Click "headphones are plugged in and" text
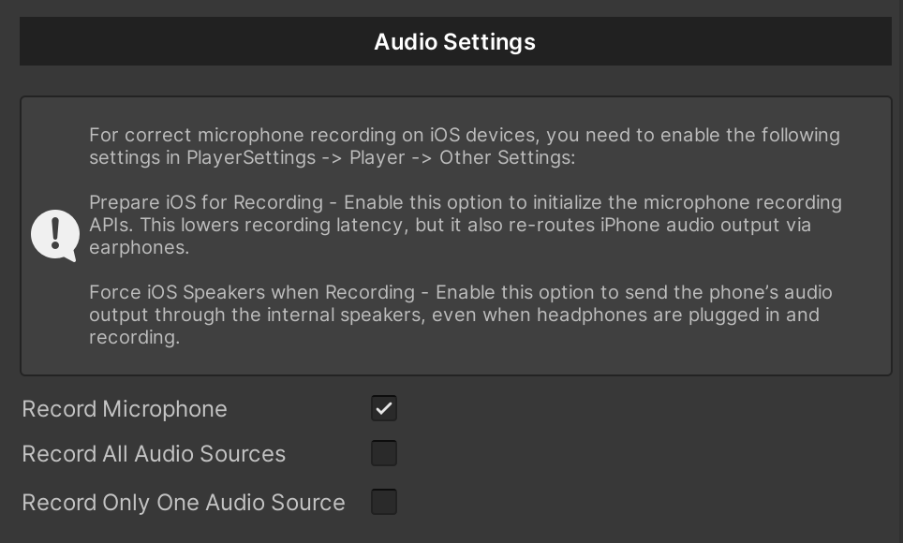 (x=678, y=315)
